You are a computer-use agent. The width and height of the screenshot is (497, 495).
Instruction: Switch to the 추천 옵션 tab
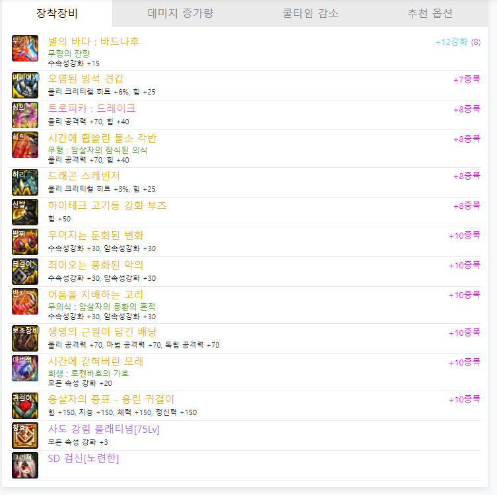pyautogui.click(x=430, y=13)
